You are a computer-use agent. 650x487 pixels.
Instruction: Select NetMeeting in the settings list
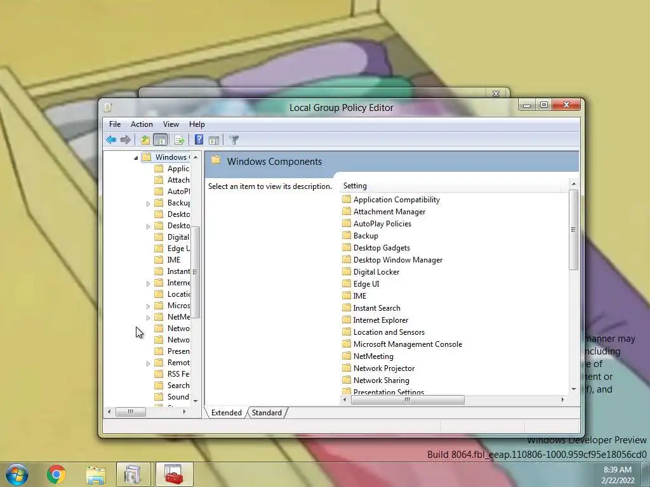coord(368,356)
